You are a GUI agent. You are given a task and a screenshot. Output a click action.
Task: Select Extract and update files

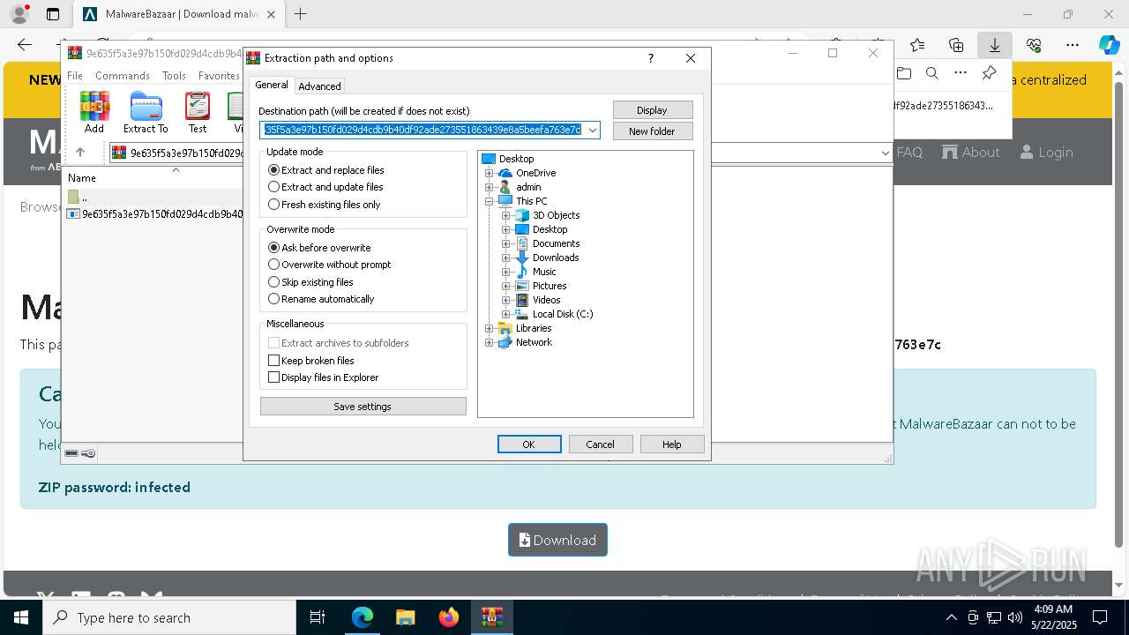click(x=325, y=187)
